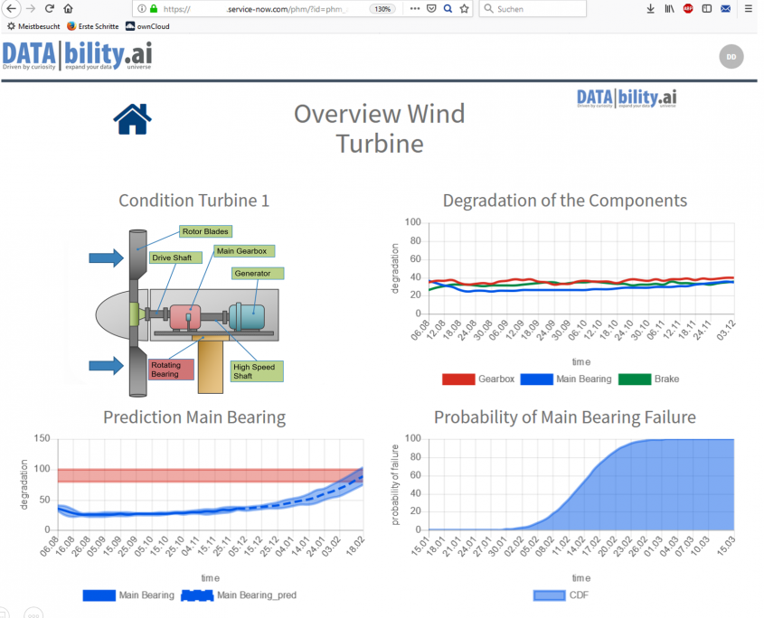Open the Firefox hamburger menu
This screenshot has height=618, width=764.
(x=749, y=9)
